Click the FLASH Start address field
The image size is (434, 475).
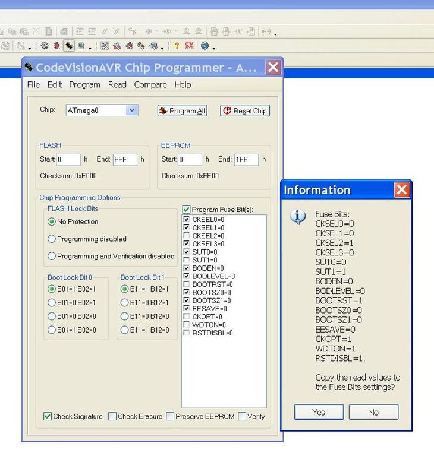(x=68, y=159)
